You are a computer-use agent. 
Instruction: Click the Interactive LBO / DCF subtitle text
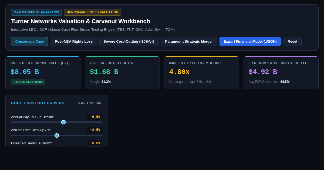coord(93,30)
